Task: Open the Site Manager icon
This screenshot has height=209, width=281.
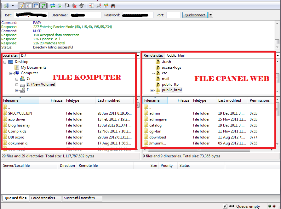Action: pyautogui.click(x=6, y=6)
